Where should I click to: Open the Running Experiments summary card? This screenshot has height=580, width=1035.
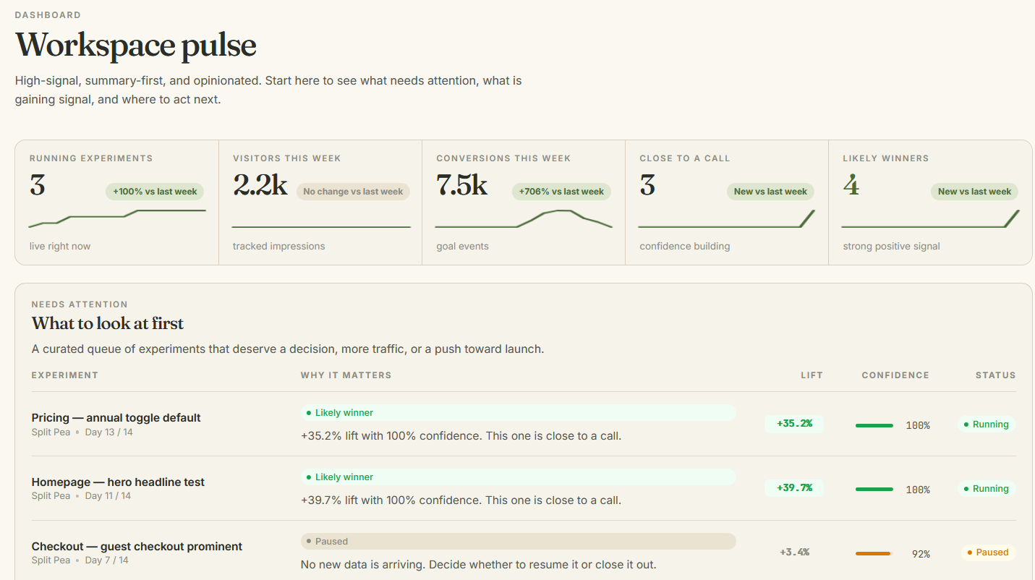pyautogui.click(x=117, y=202)
